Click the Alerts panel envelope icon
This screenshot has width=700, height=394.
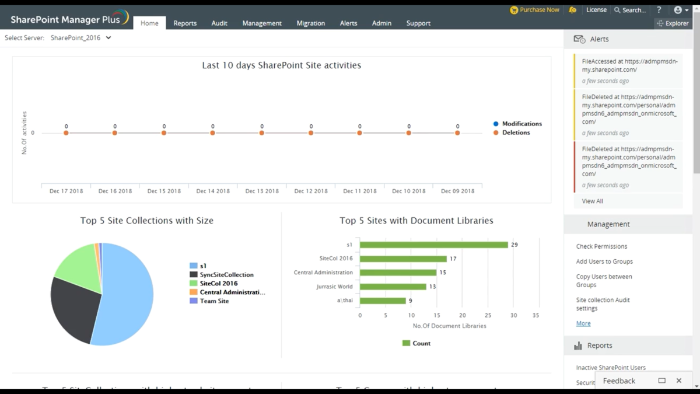[579, 39]
